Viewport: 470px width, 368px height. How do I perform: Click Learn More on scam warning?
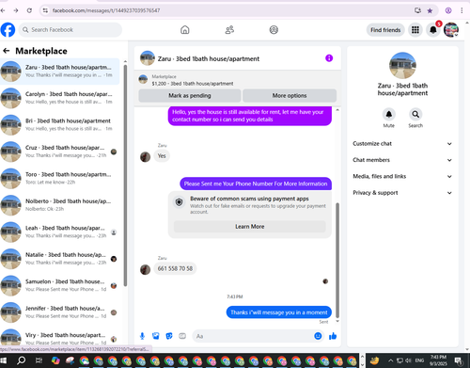[x=250, y=227]
